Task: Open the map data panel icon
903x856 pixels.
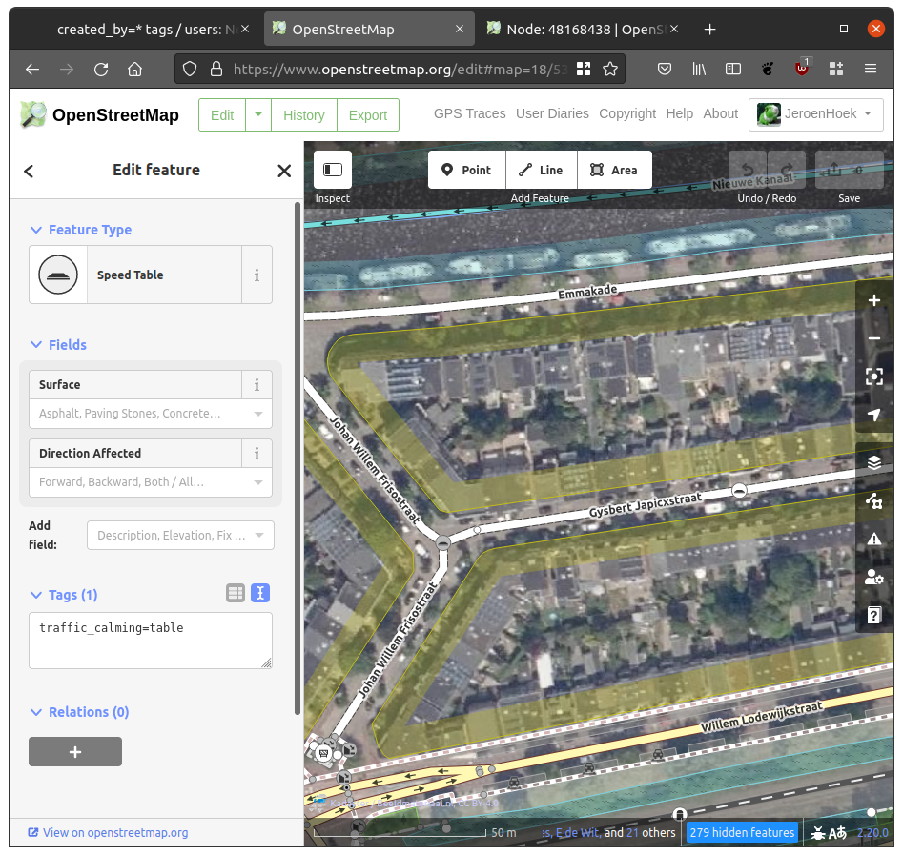Action: tap(873, 500)
